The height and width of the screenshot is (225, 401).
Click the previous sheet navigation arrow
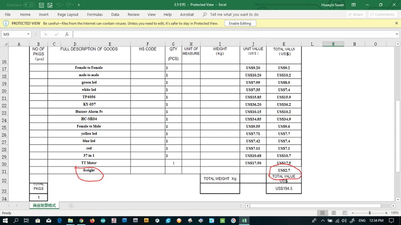[9, 206]
